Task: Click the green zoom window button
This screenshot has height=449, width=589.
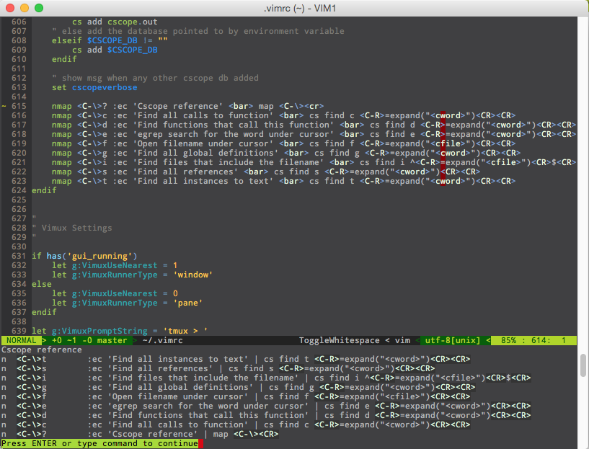Action: click(39, 8)
